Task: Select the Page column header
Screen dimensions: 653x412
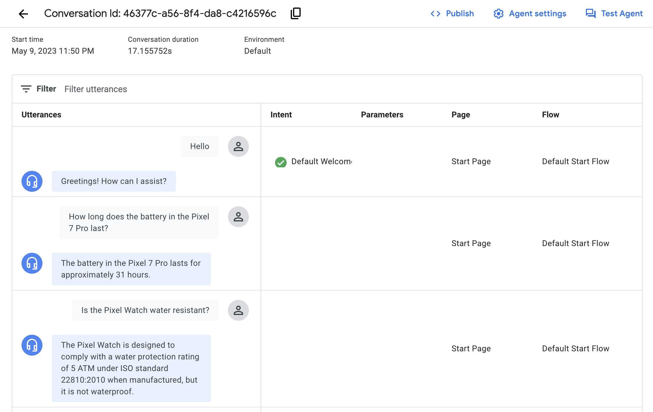Action: pyautogui.click(x=461, y=114)
